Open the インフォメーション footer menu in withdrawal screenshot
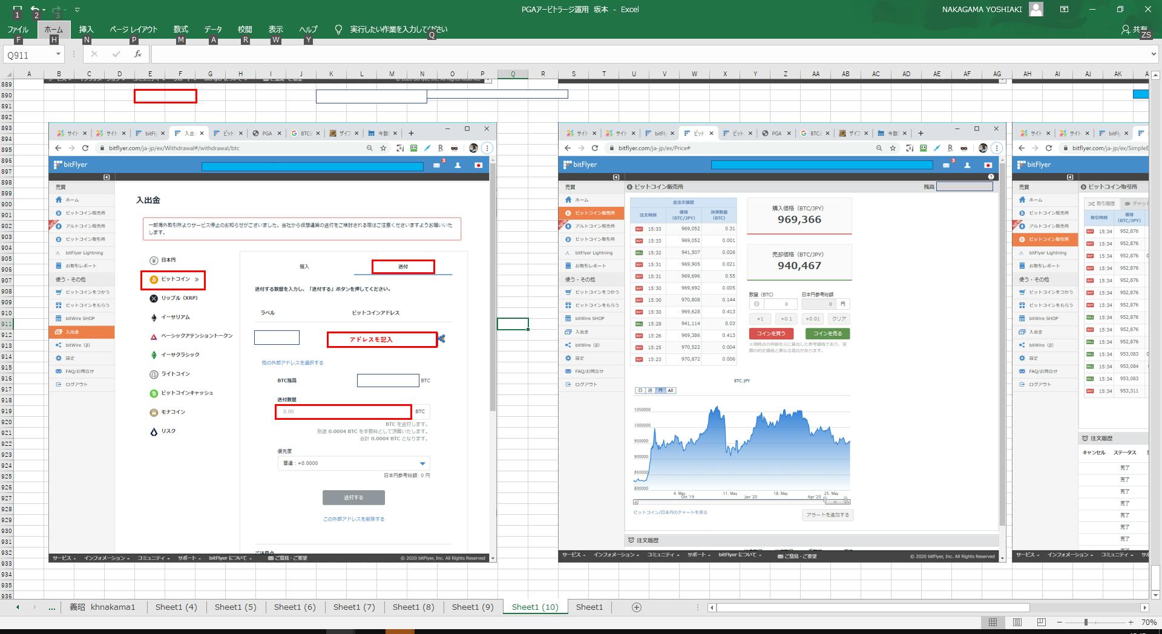 [x=106, y=558]
